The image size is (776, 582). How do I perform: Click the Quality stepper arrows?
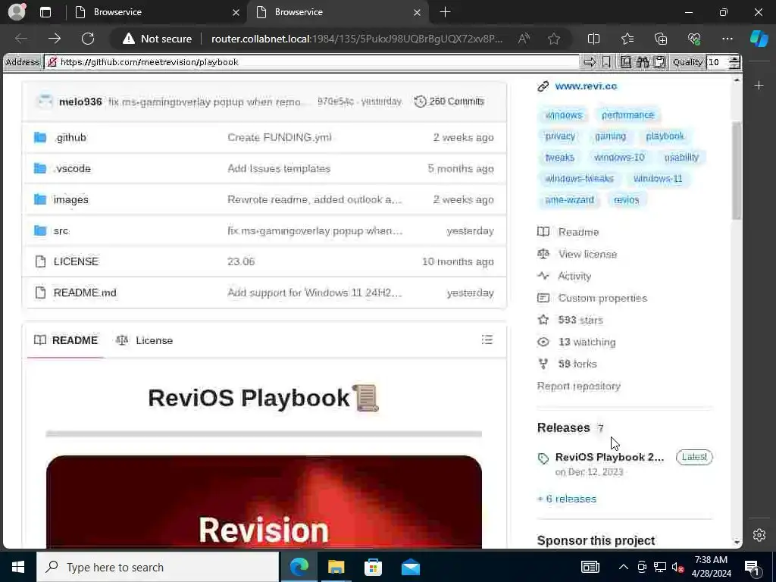735,62
